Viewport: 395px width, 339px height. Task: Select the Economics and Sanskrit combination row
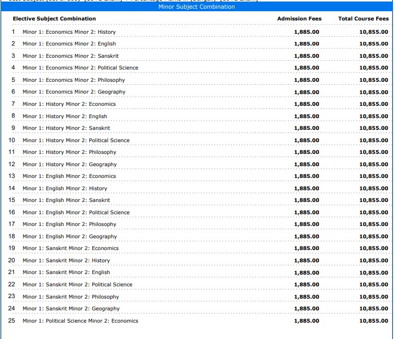point(71,56)
